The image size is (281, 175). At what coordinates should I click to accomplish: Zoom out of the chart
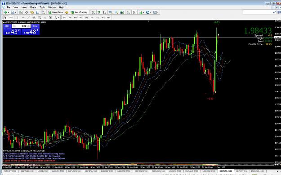point(116,13)
